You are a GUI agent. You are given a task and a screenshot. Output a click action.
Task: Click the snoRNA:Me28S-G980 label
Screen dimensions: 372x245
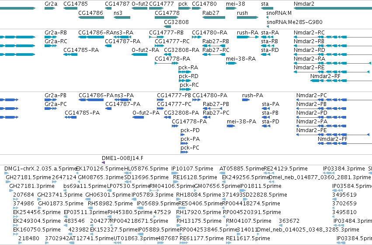[295, 22]
